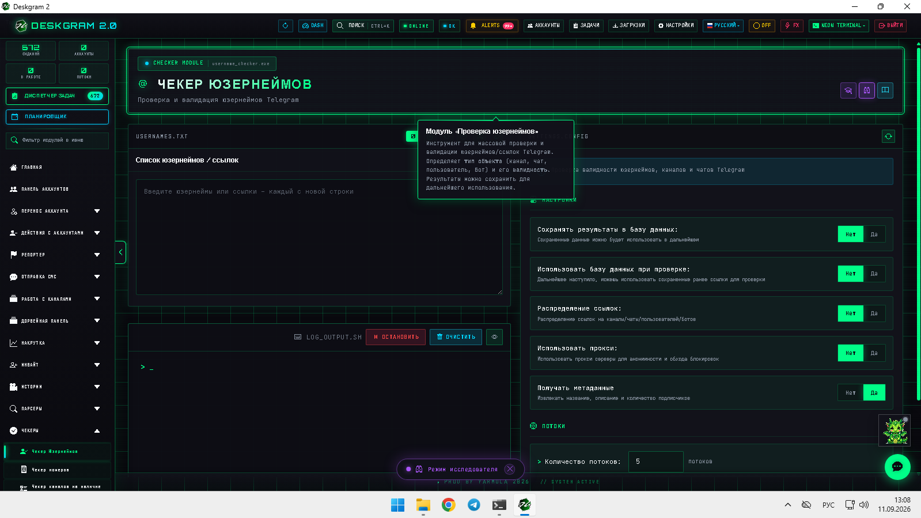Set "Получать метаданные" to Нет
Viewport: 921px width, 518px height.
pos(851,393)
